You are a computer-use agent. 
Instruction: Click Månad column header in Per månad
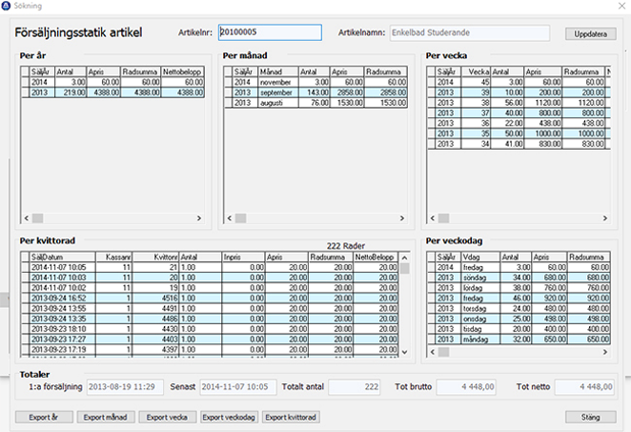[278, 72]
